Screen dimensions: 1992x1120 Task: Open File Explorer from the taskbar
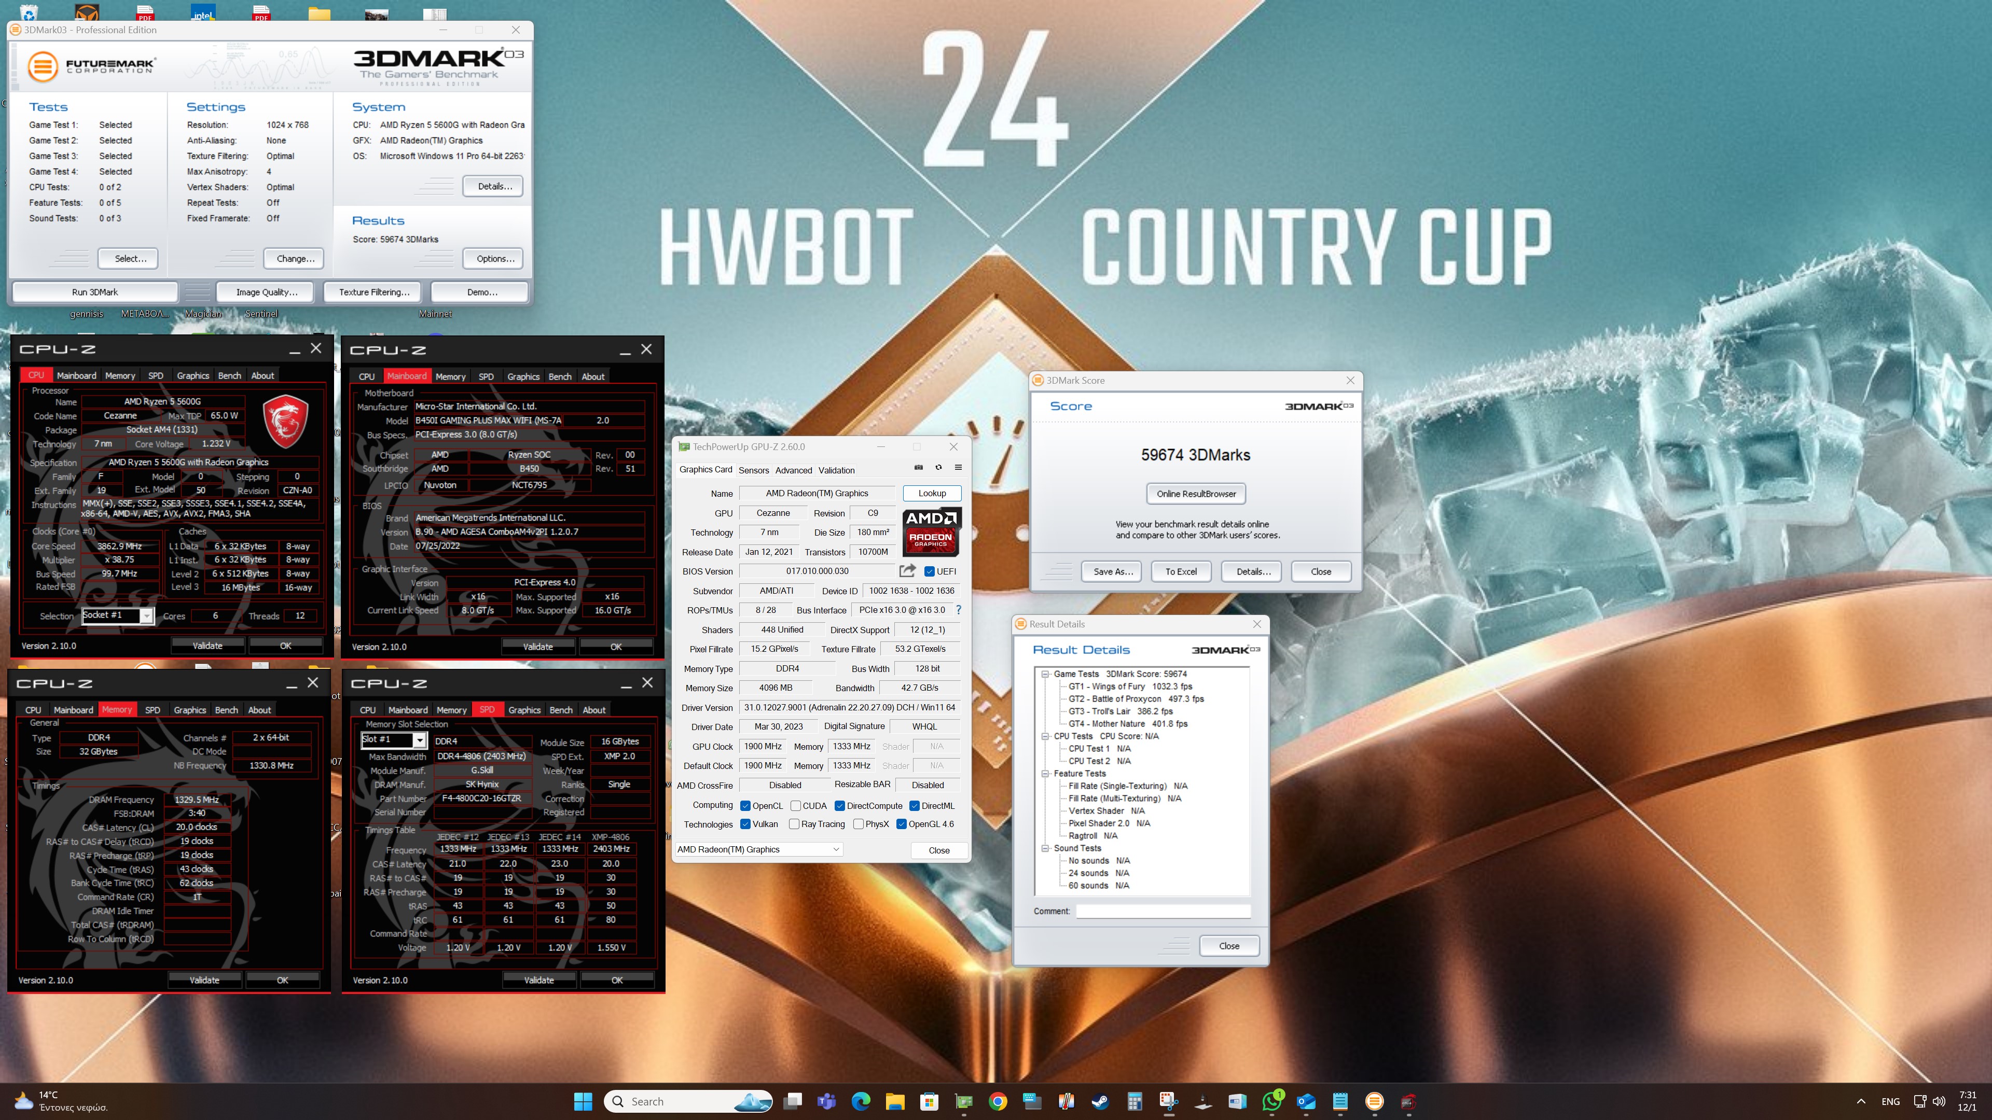pos(895,1101)
